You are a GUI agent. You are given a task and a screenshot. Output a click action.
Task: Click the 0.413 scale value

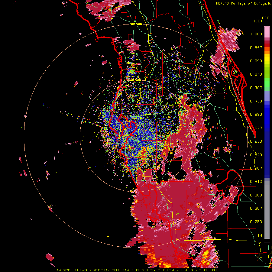(256, 182)
